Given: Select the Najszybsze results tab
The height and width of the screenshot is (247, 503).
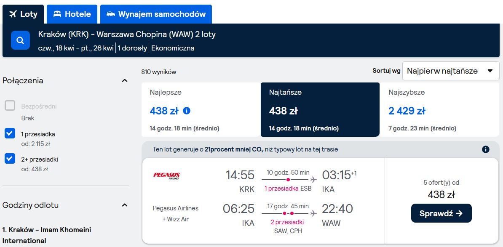Looking at the screenshot, I should tap(439, 109).
